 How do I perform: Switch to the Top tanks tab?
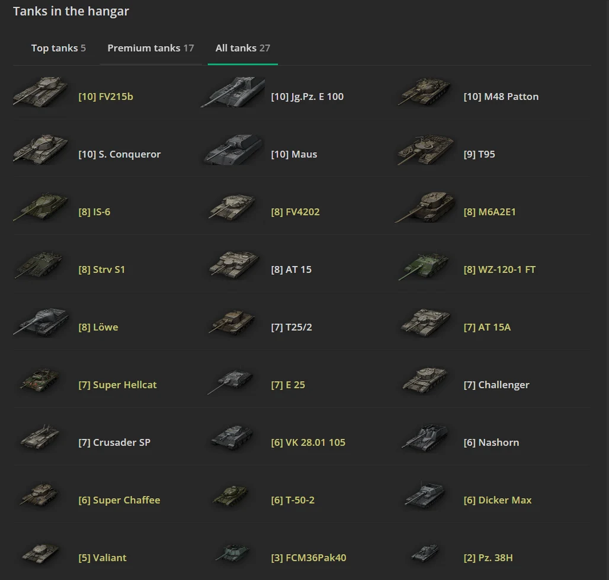pyautogui.click(x=58, y=48)
